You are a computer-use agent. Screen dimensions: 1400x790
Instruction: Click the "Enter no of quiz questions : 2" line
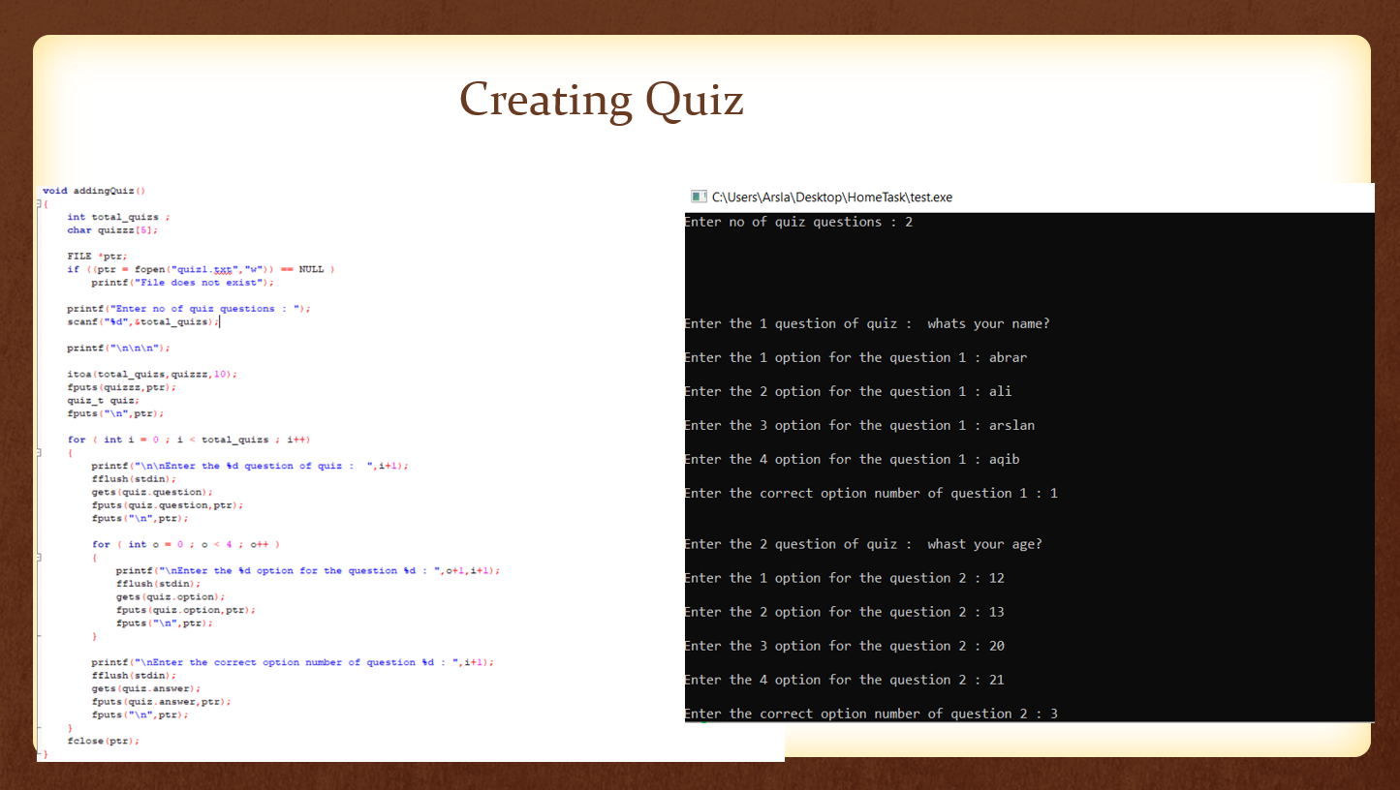pyautogui.click(x=801, y=222)
